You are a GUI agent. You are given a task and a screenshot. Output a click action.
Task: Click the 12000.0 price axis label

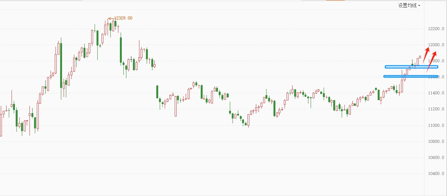(437, 45)
